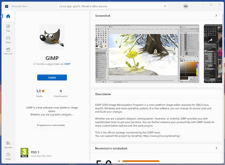Image resolution: width=225 pixels, height=165 pixels.
Task: Open the Film e TV section
Action: tap(8, 51)
